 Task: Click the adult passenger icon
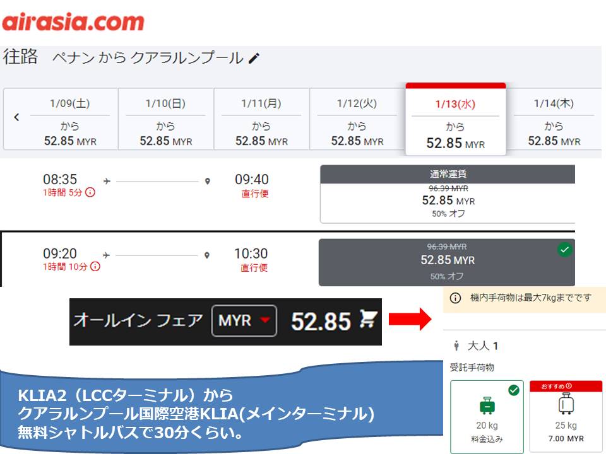(456, 346)
